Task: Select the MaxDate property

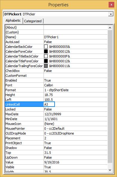Action: (12, 114)
